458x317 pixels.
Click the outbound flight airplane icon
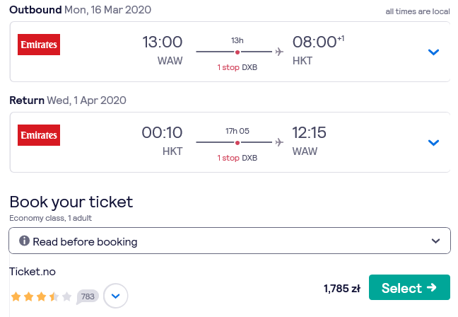[279, 52]
